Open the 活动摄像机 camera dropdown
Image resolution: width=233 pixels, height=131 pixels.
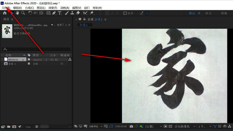(184, 127)
